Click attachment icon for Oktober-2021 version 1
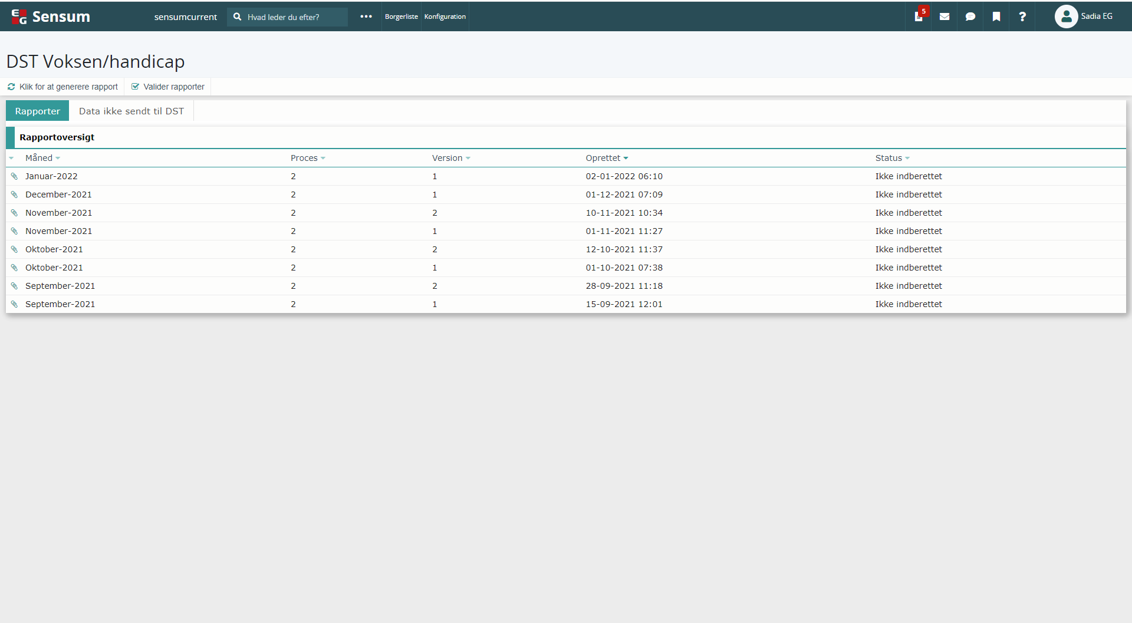Viewport: 1132px width, 623px height. (15, 268)
